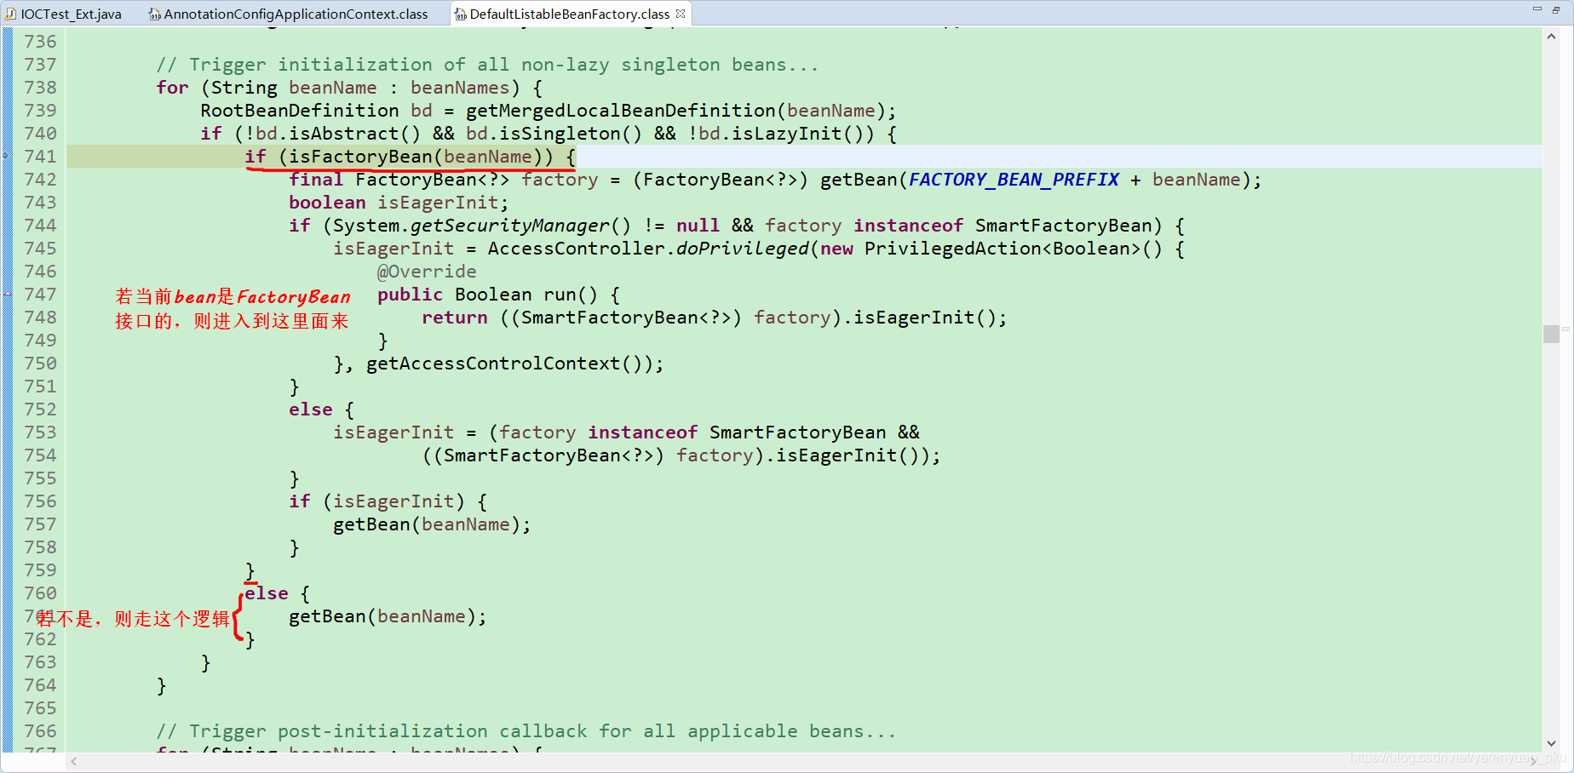Switch to IOCTest_Ext.java tab
This screenshot has height=773, width=1574.
coord(64,14)
